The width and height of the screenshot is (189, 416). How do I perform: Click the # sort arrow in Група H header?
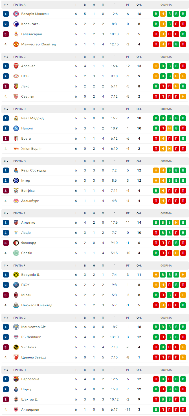pos(7,370)
